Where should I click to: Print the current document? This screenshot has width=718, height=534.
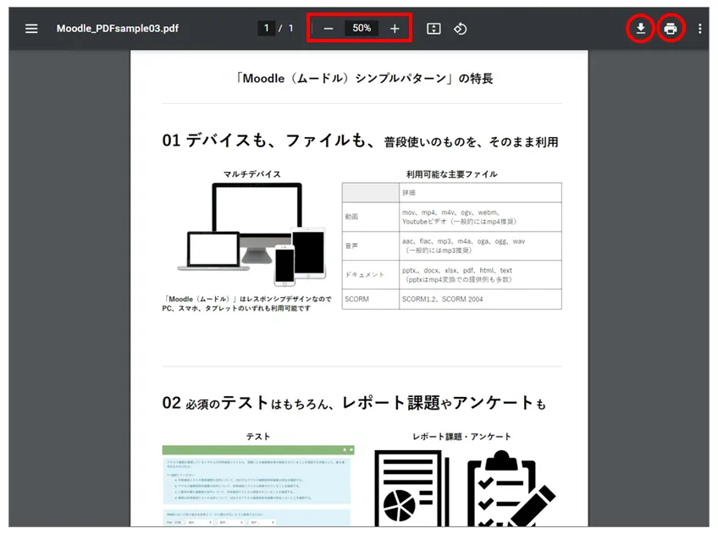(670, 28)
